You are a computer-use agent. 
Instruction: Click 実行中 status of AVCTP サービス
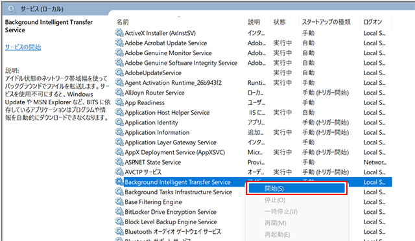pyautogui.click(x=283, y=172)
